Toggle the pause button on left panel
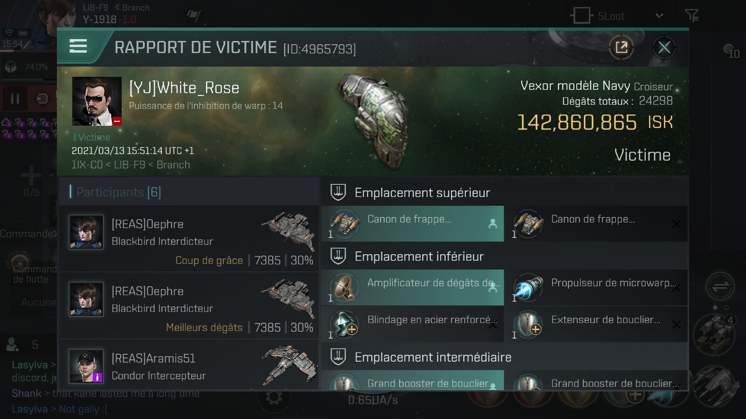The image size is (746, 419). (x=15, y=99)
